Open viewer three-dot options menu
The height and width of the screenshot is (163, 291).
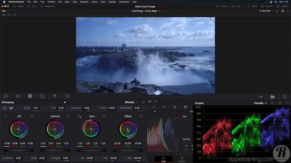(288, 11)
